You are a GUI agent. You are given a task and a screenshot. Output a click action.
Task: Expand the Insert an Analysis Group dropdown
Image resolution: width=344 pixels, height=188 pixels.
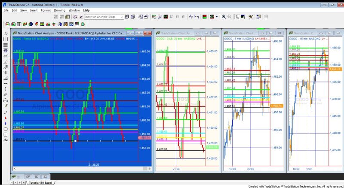pos(122,17)
